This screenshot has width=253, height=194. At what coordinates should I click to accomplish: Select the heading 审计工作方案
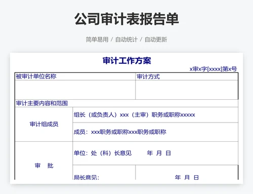126,61
